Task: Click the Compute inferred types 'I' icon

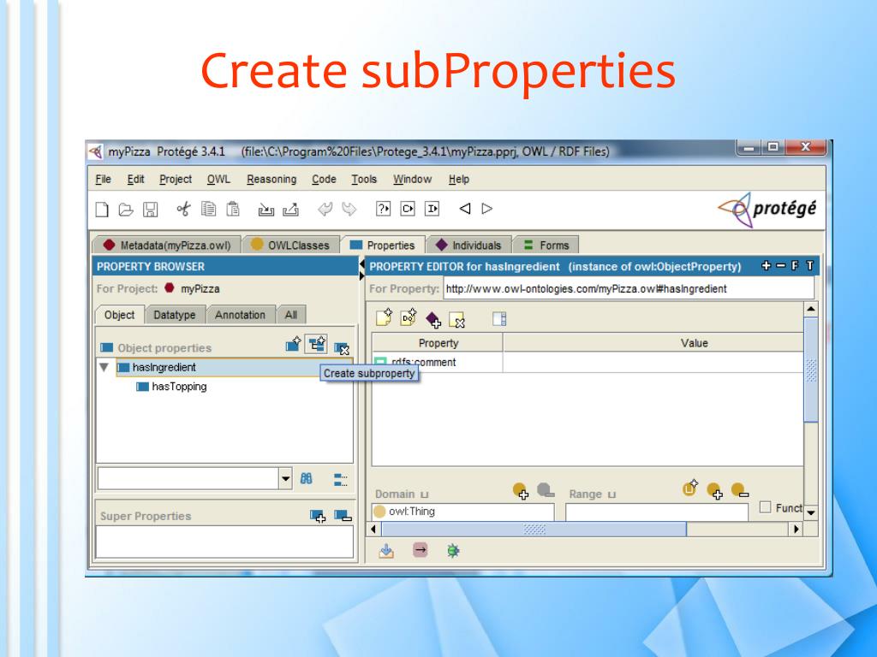Action: pos(432,209)
